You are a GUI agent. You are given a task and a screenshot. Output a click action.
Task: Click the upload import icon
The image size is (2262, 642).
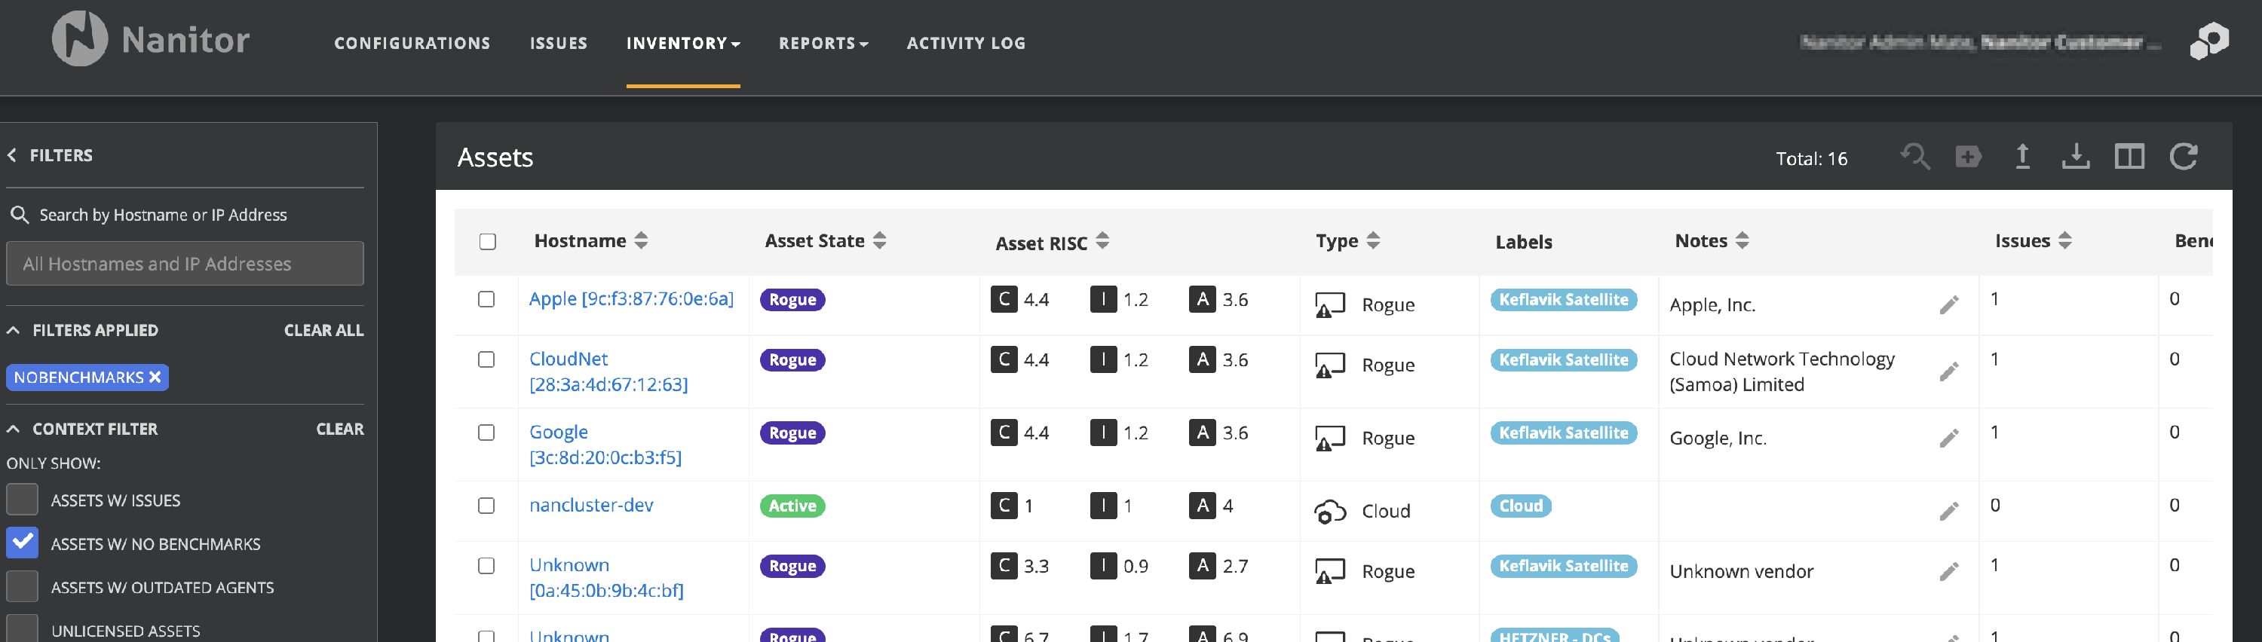(x=2021, y=157)
